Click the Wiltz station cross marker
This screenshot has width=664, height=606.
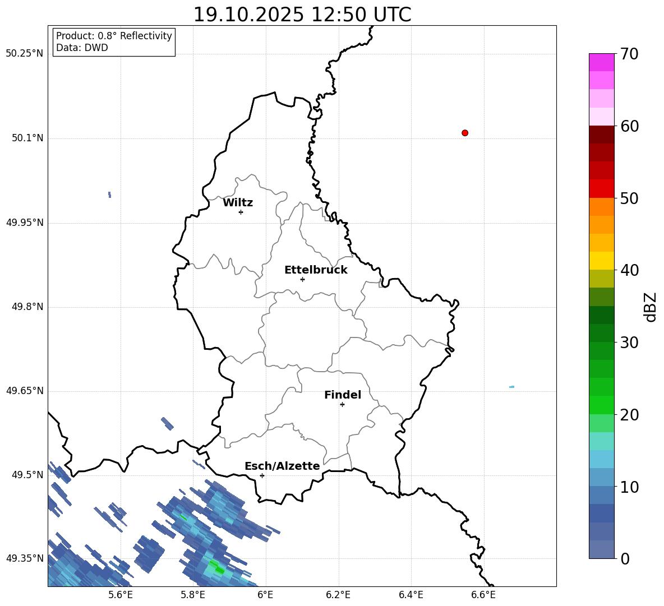241,212
